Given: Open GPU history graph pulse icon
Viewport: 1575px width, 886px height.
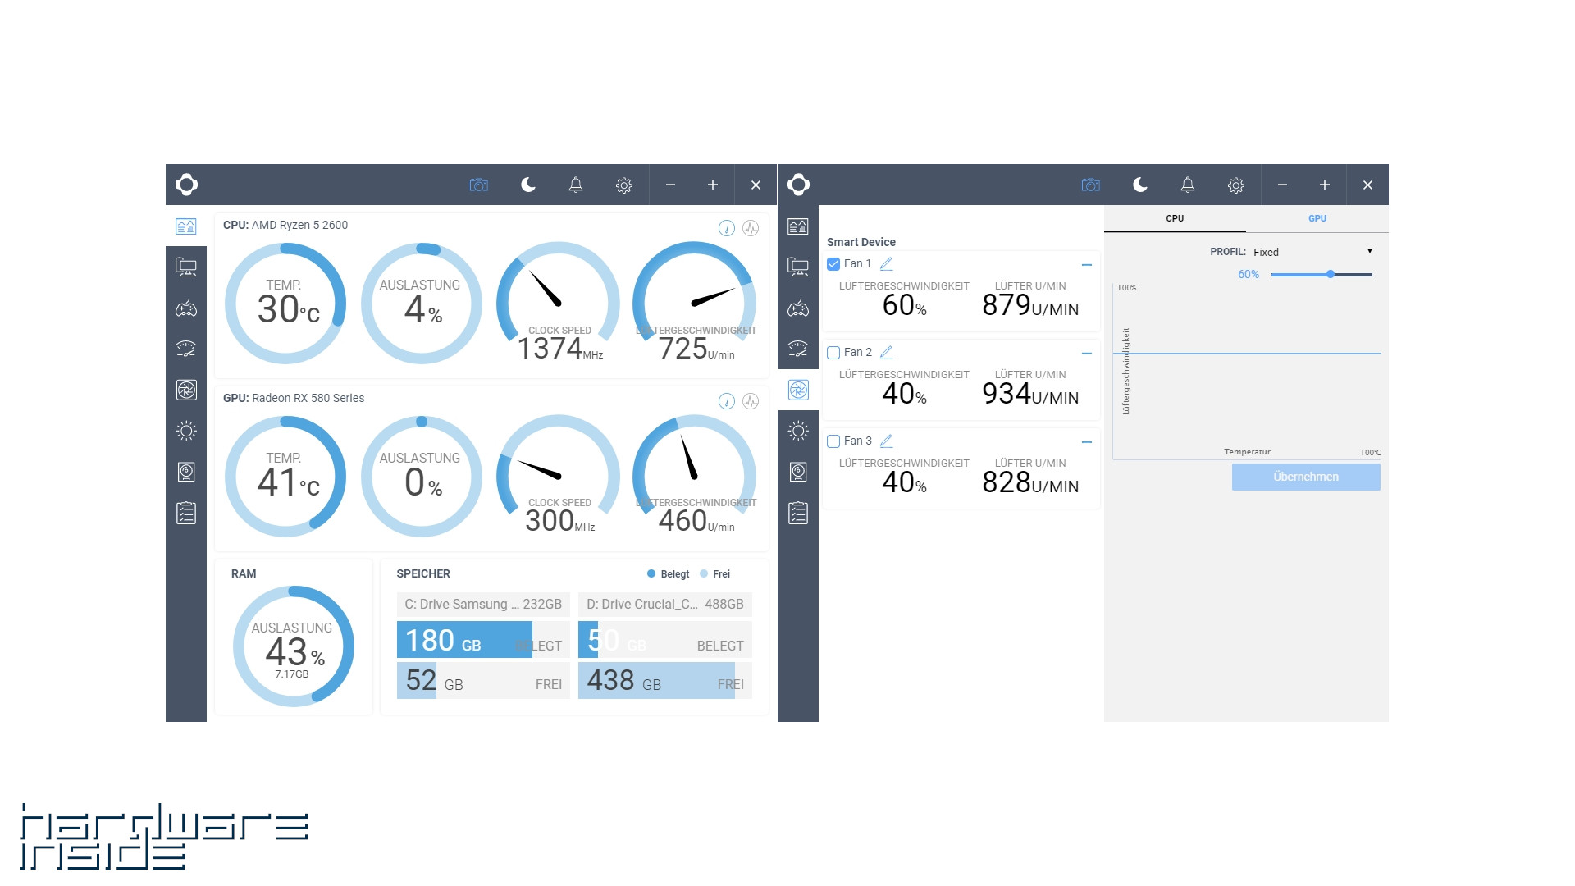Looking at the screenshot, I should click(x=751, y=401).
